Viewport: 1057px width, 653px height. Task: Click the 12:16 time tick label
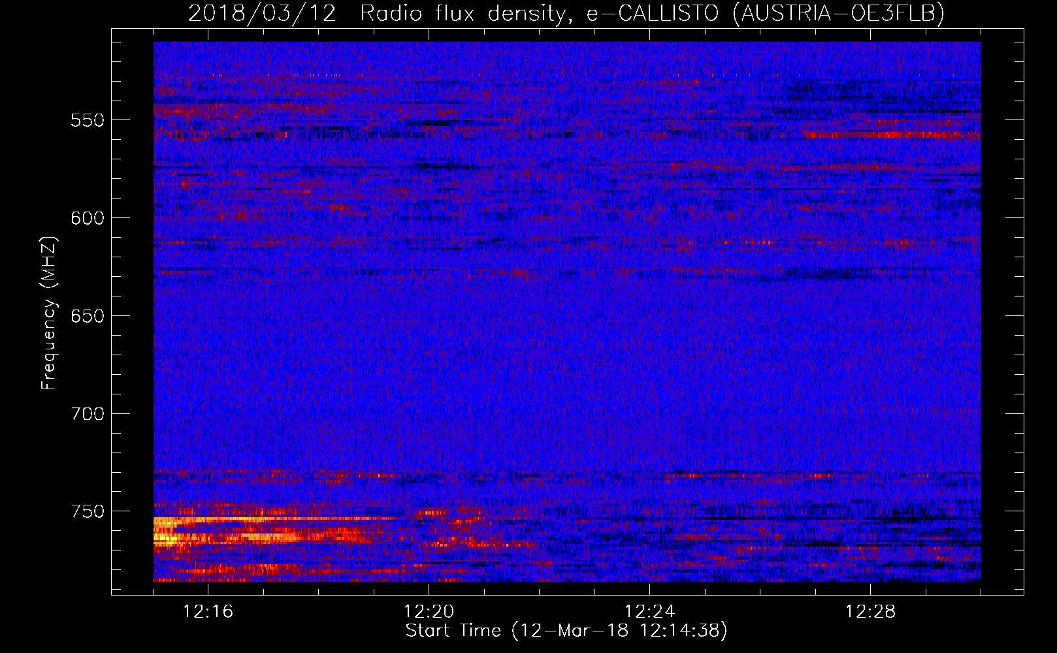[x=208, y=612]
